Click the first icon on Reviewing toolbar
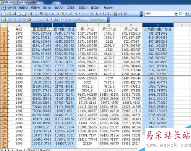Image resolution: width=191 pixels, height=151 pixels. [4, 19]
